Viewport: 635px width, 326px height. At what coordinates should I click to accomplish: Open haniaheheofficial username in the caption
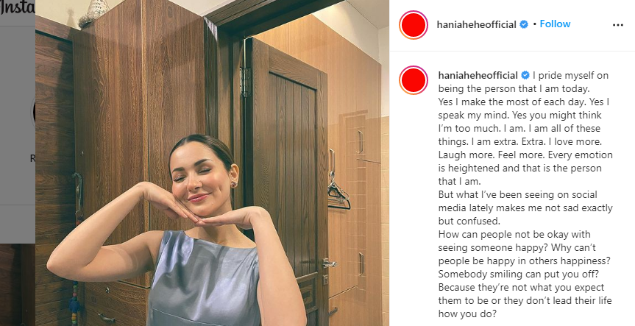coord(478,75)
